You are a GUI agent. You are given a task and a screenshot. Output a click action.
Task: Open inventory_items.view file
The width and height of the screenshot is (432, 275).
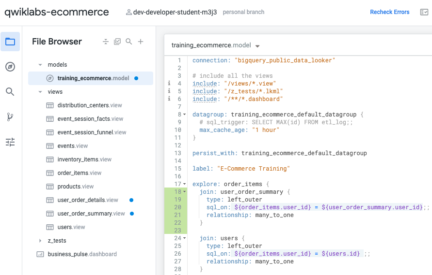[84, 159]
